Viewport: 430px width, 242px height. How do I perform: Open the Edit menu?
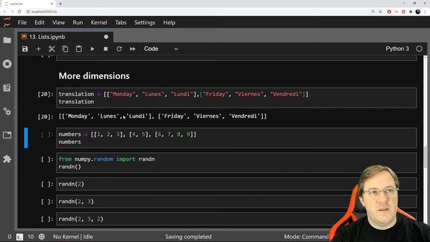coord(40,22)
